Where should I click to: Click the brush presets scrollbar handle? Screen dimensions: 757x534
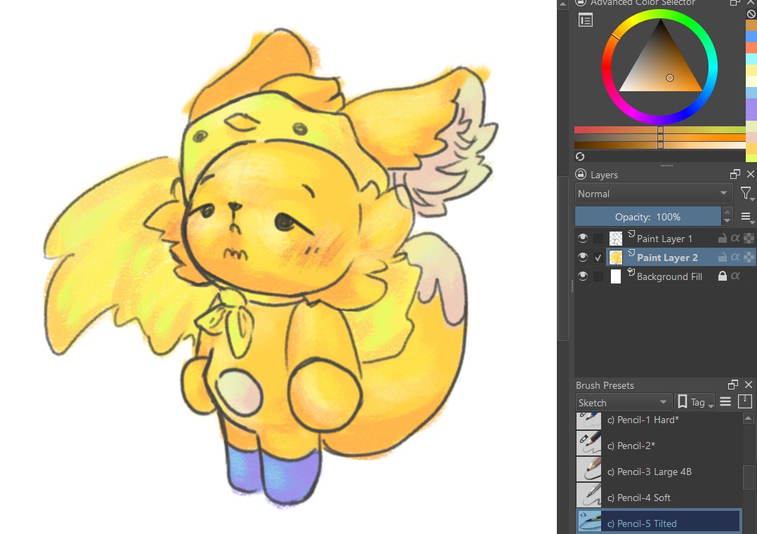(748, 476)
